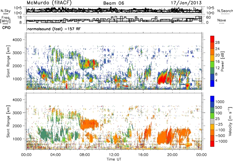Click 'Slant Range [km]' label of power panel
Image resolution: width=233 pixels, height=161 pixels.
pos(8,61)
